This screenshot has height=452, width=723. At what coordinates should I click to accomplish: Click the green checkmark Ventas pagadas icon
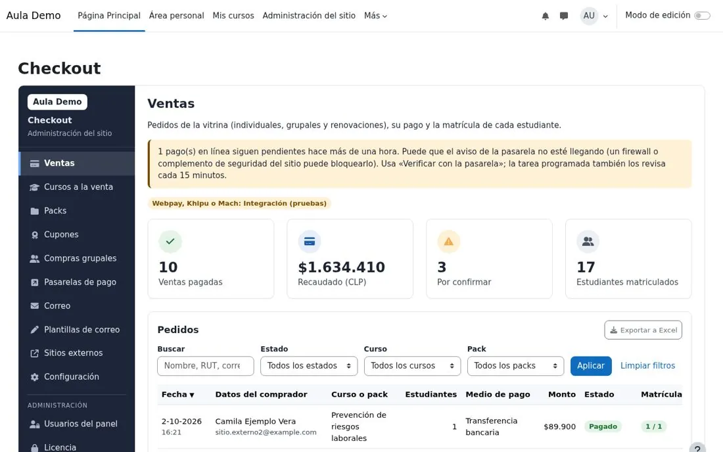[x=170, y=241]
